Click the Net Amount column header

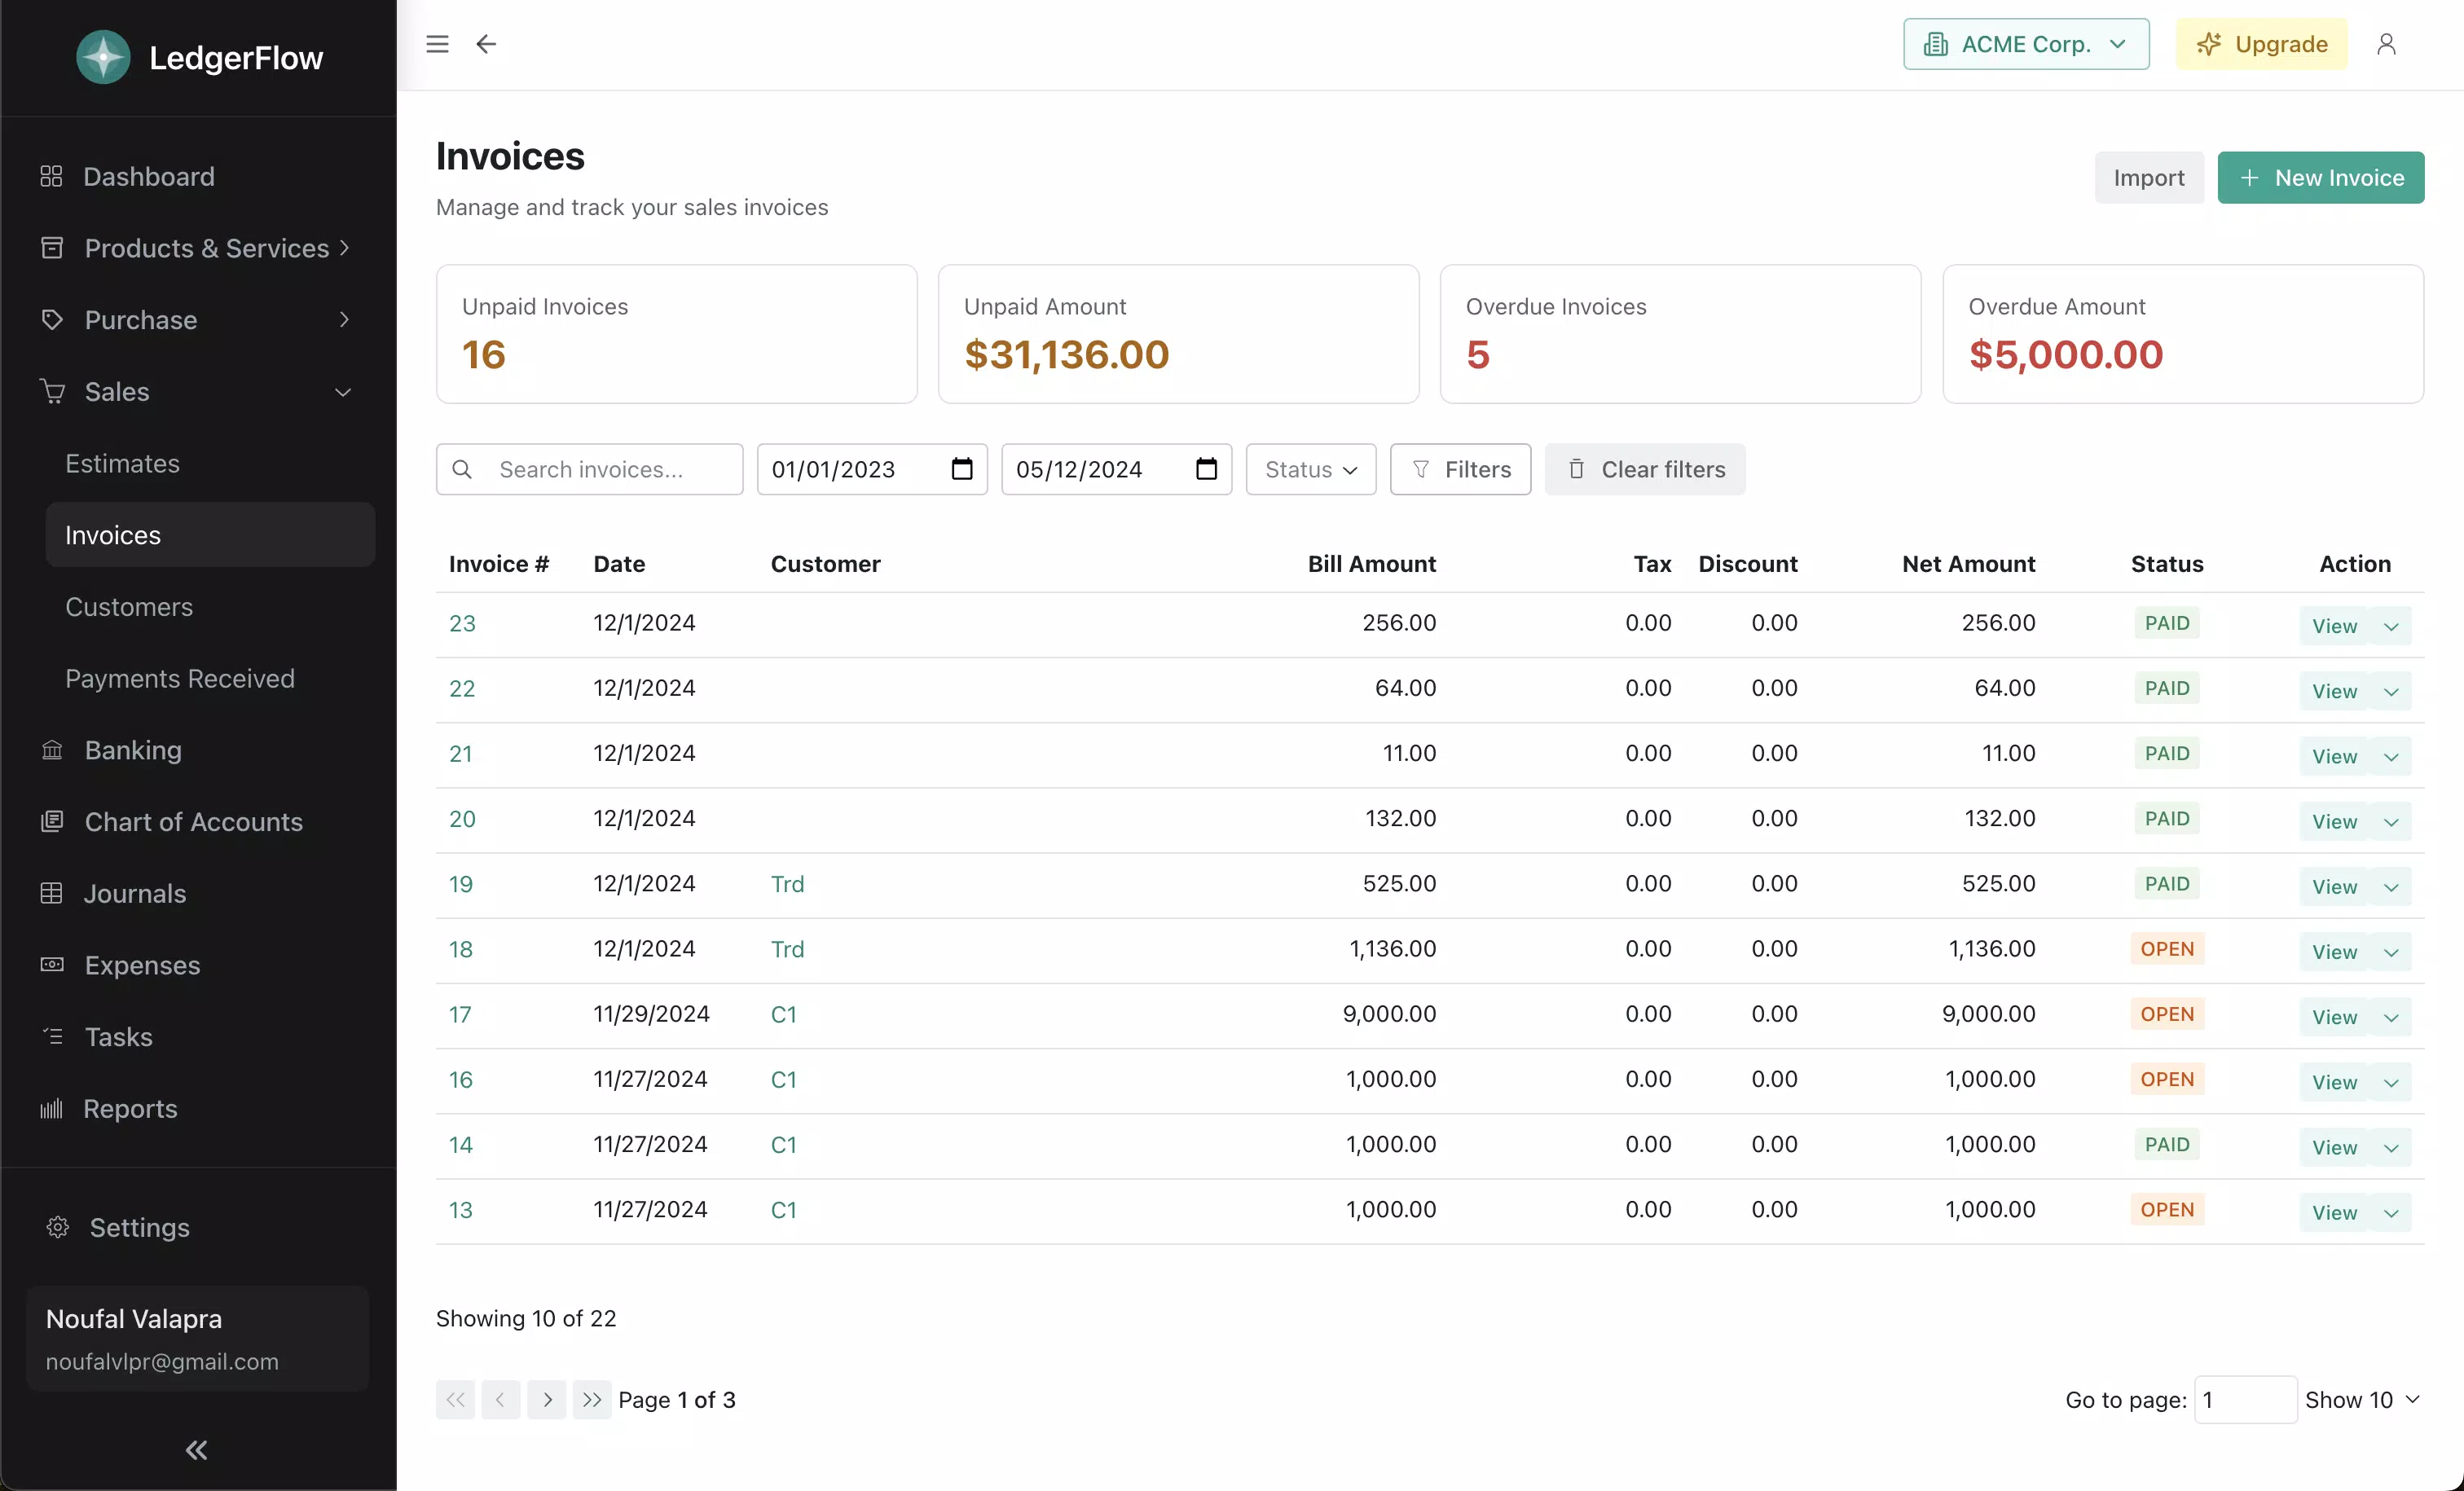click(1968, 564)
